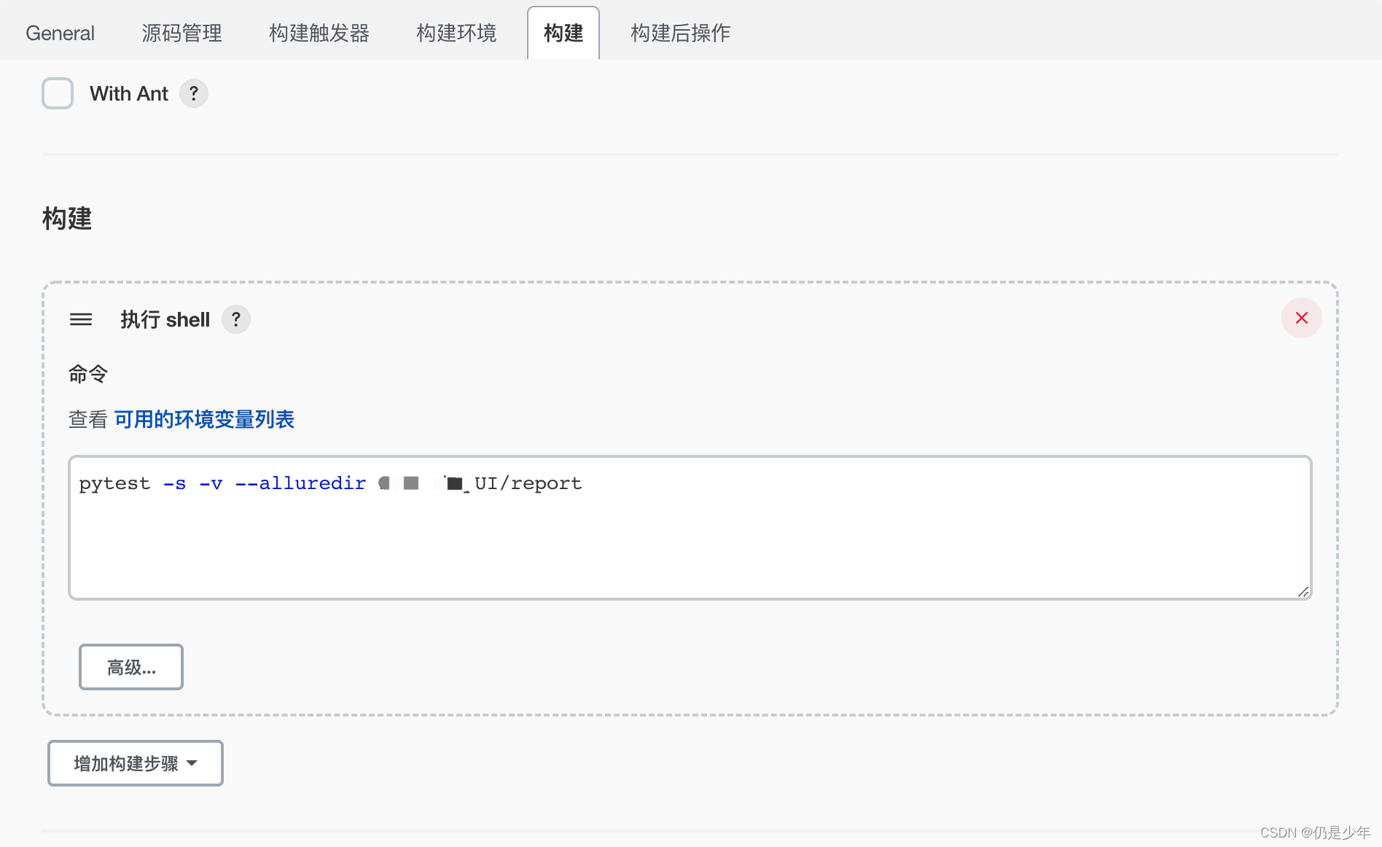
Task: Delete the 执行 shell build step
Action: (1302, 318)
